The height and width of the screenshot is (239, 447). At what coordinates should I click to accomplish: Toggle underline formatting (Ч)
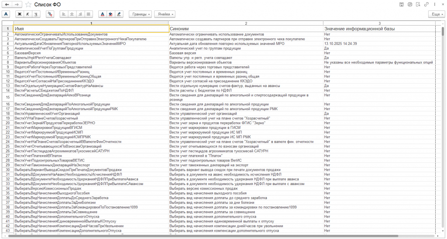36,14
